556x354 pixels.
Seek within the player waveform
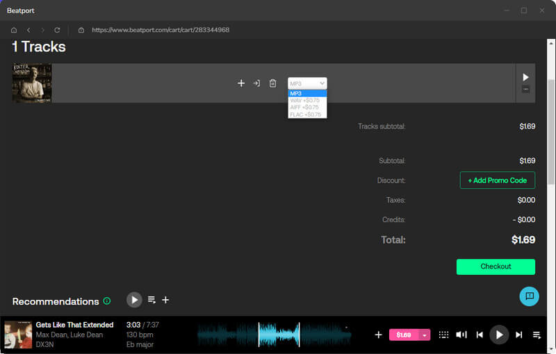tap(274, 335)
